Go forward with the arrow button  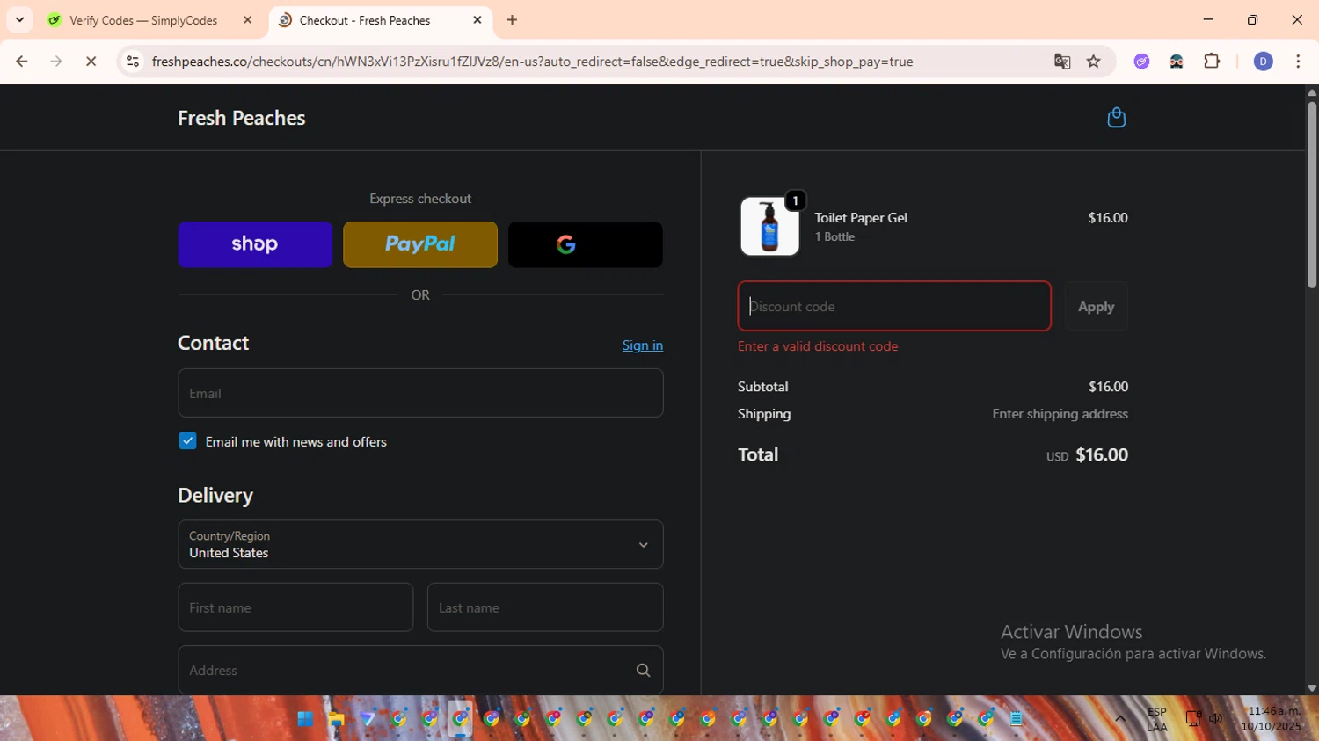(x=56, y=62)
